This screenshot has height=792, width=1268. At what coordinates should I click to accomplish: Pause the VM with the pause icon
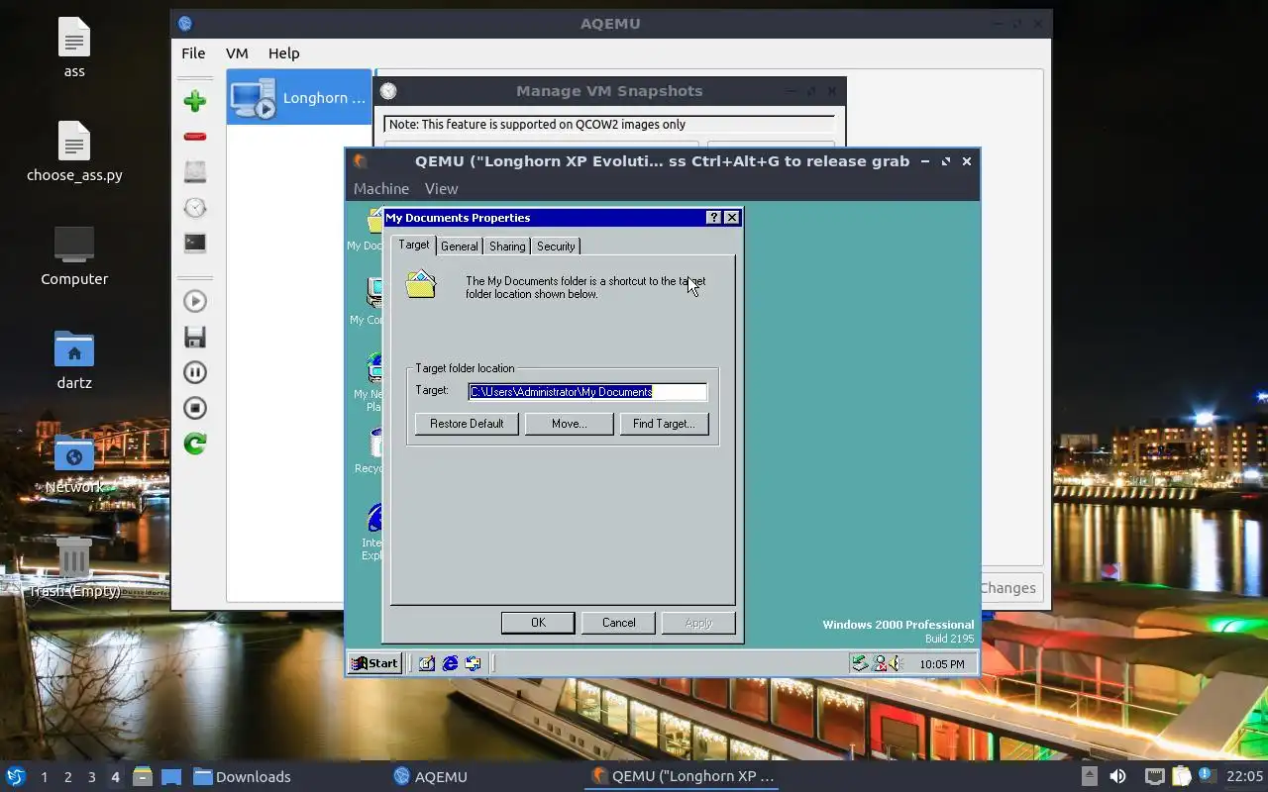pos(195,372)
